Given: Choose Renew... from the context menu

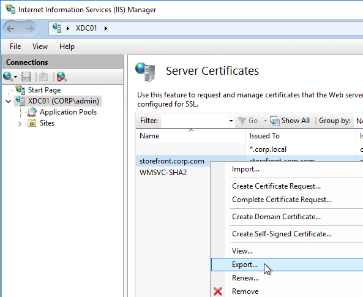Looking at the screenshot, I should coord(287,278).
